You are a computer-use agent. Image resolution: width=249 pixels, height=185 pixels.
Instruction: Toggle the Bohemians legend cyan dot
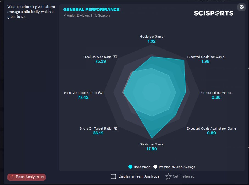[x=130, y=167]
